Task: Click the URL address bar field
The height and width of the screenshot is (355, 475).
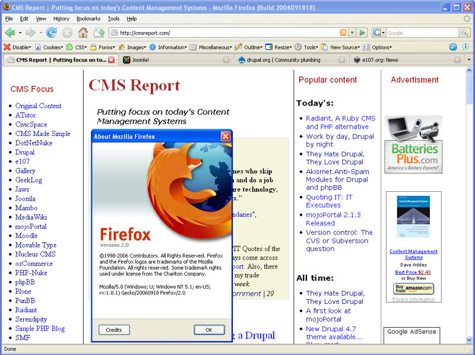Action: tap(226, 33)
